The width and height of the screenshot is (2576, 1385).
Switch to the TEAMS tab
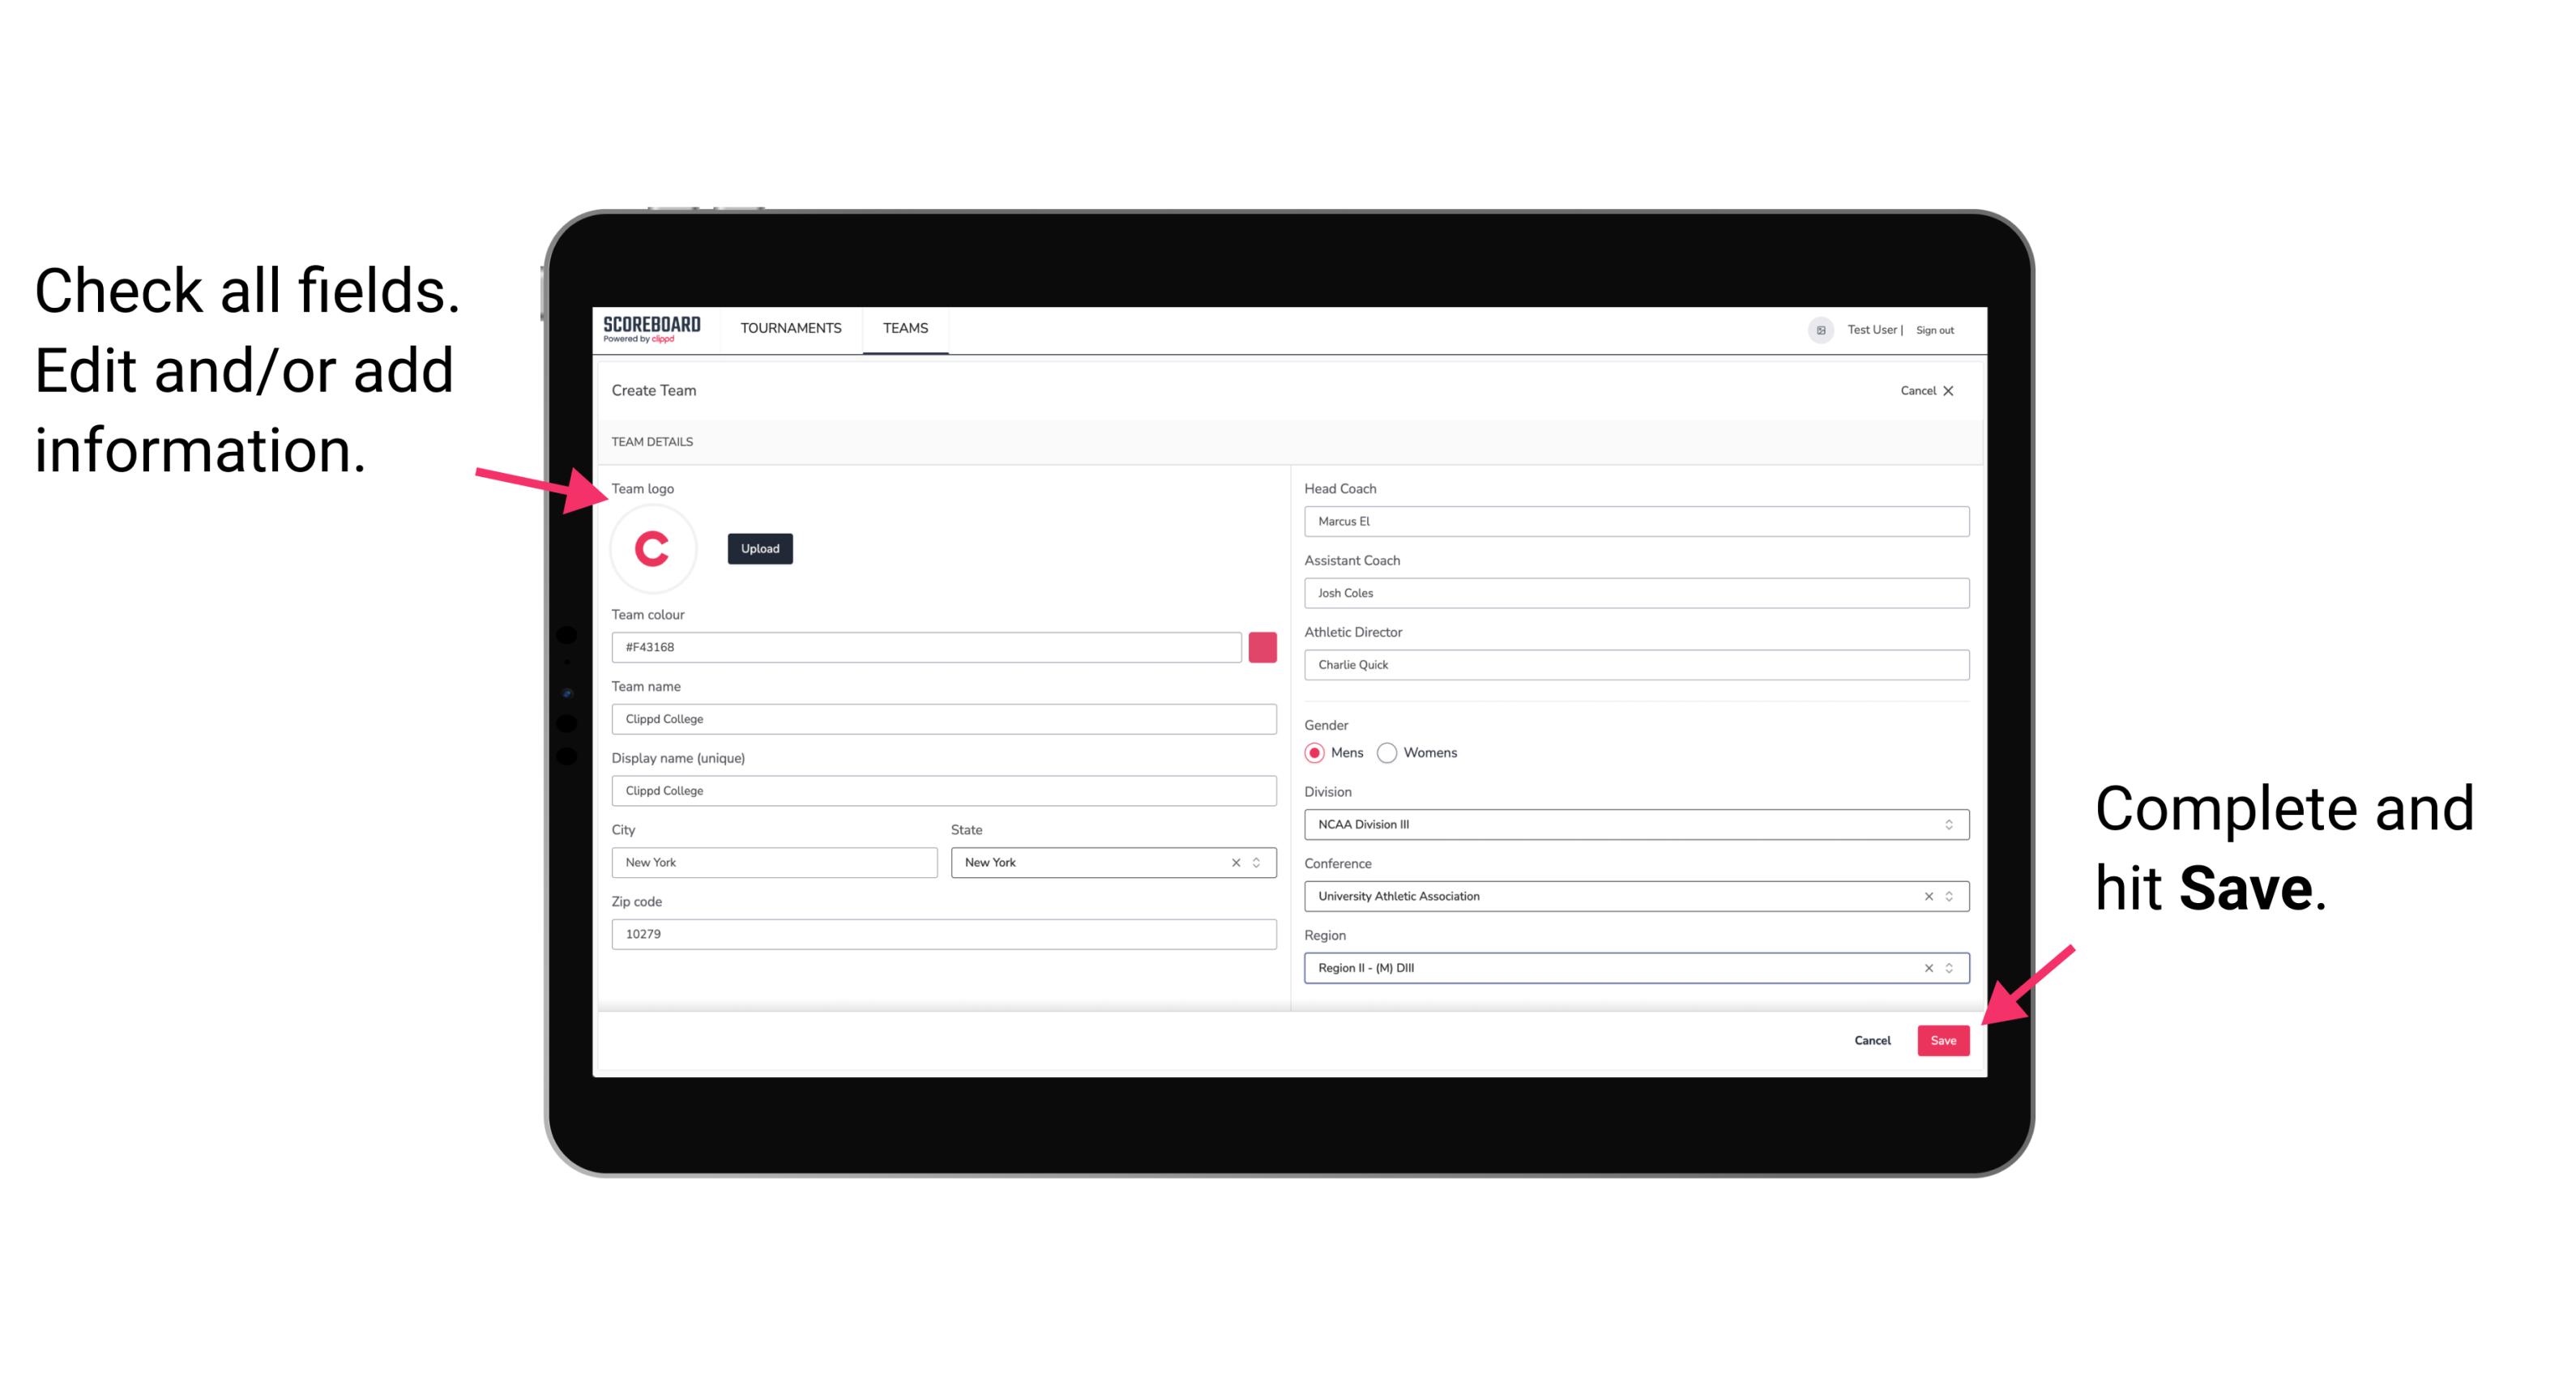pos(906,329)
